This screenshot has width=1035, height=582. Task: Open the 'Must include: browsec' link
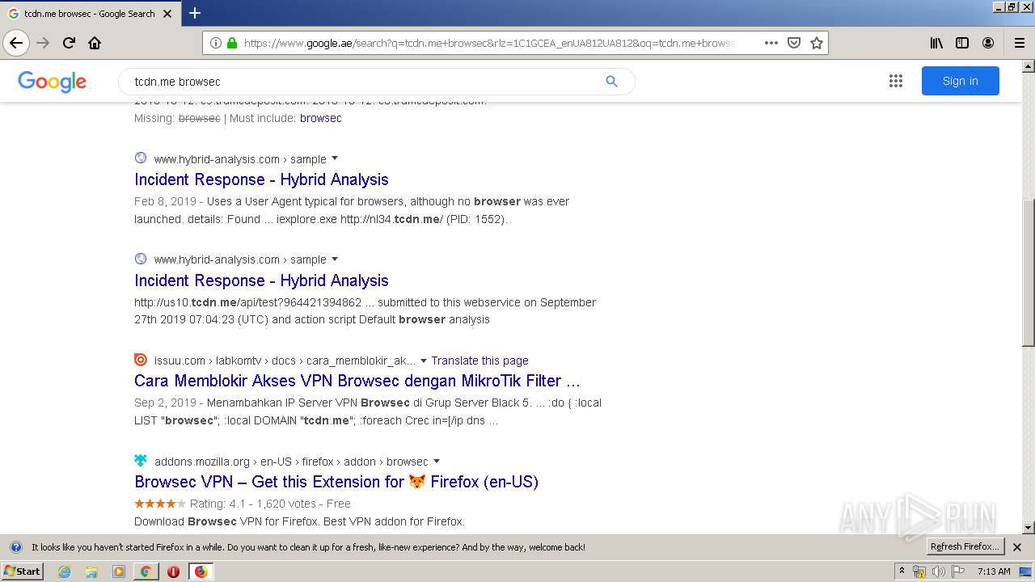(320, 118)
